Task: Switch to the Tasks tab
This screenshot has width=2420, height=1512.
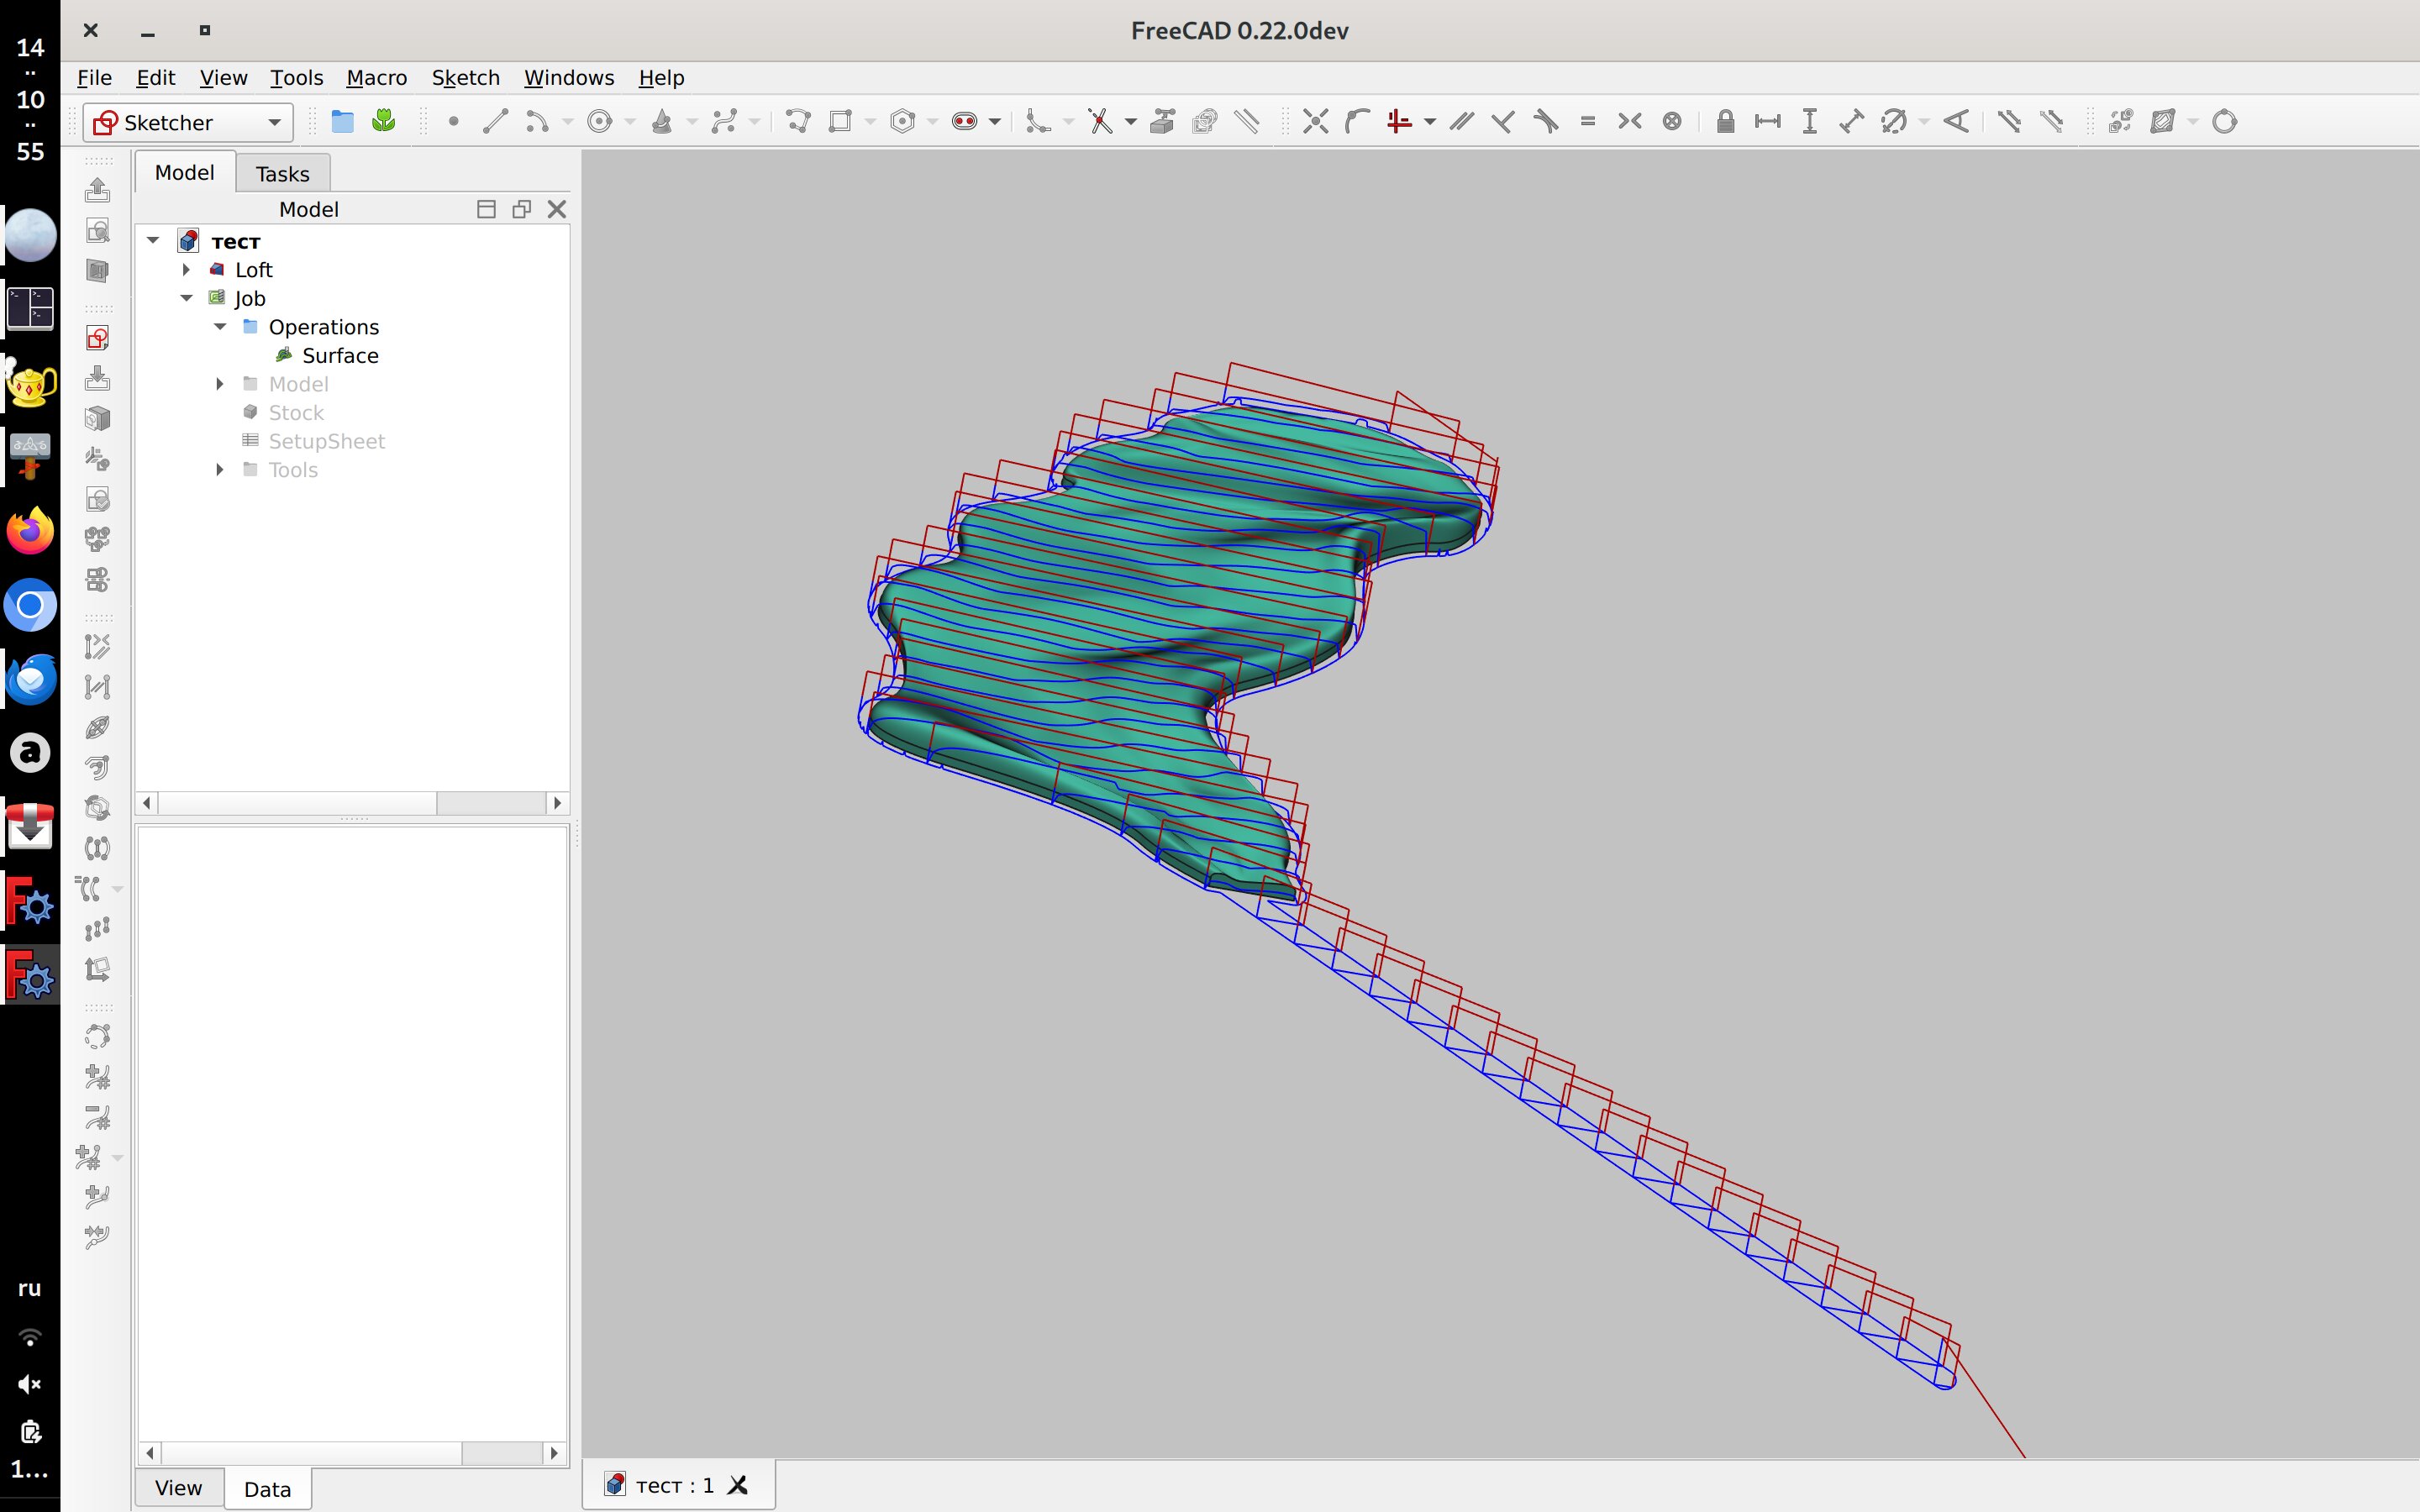Action: tap(282, 174)
